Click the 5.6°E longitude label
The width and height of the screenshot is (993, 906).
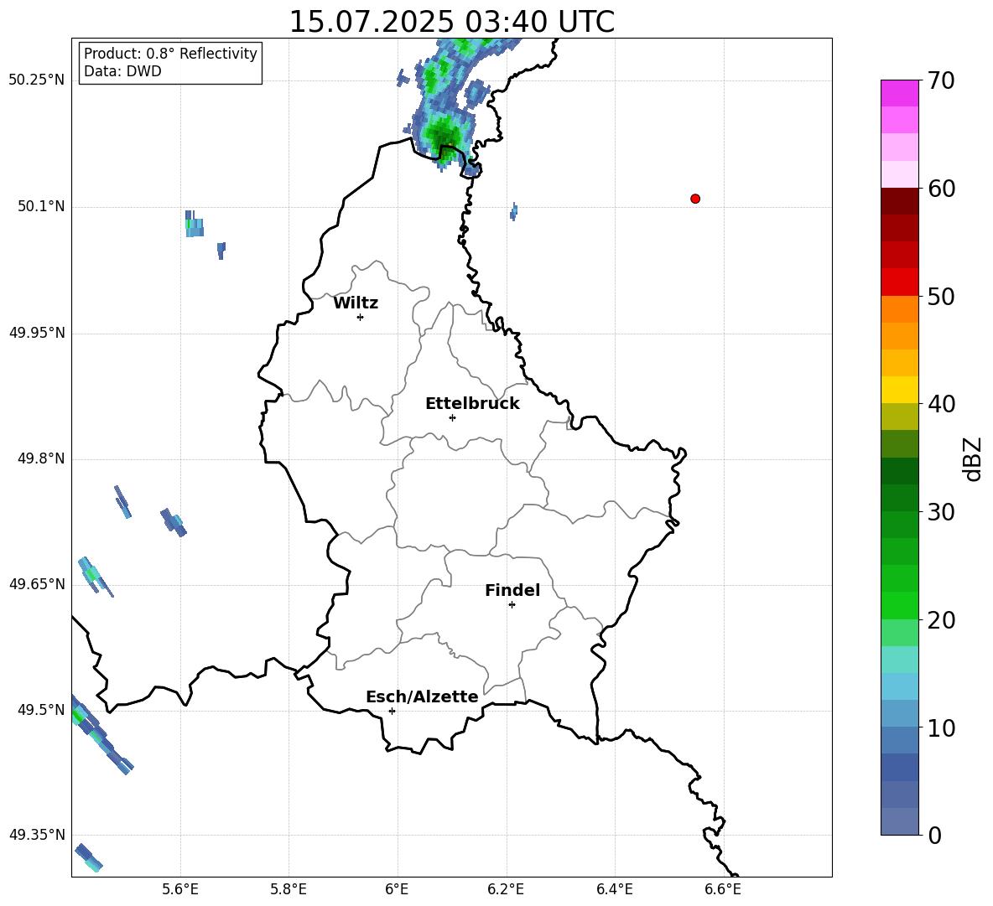[x=180, y=889]
